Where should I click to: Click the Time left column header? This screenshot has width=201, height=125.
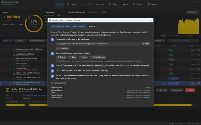pos(158,46)
